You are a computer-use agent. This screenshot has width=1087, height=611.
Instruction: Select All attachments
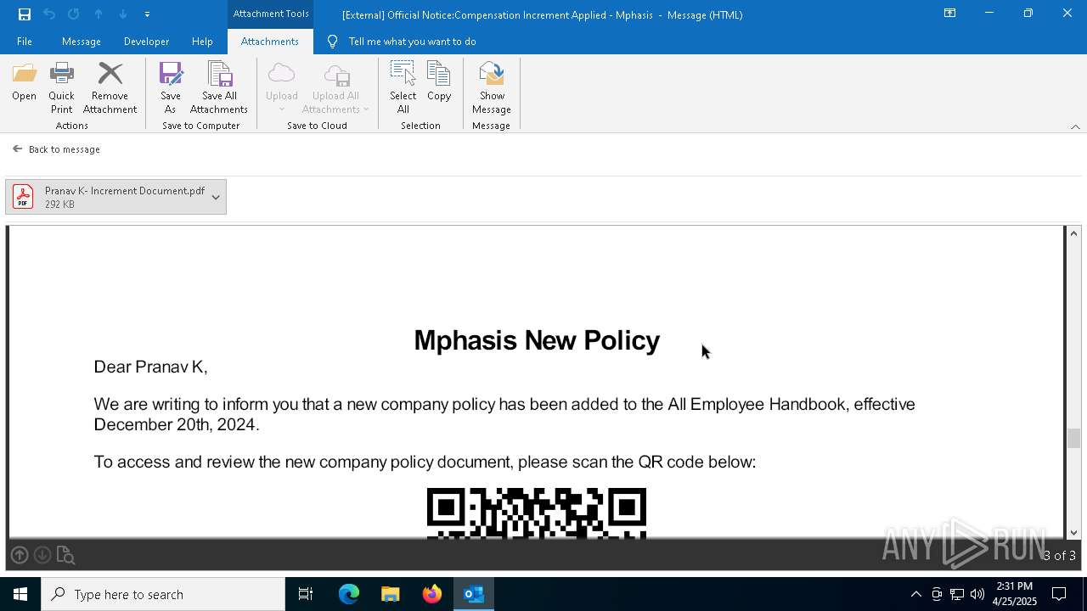[403, 87]
